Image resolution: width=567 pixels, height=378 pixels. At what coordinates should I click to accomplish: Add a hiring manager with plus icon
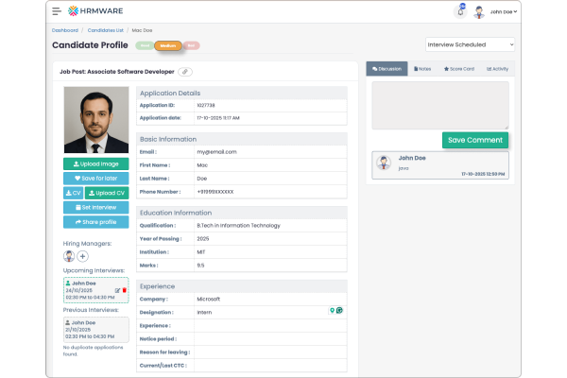(82, 256)
